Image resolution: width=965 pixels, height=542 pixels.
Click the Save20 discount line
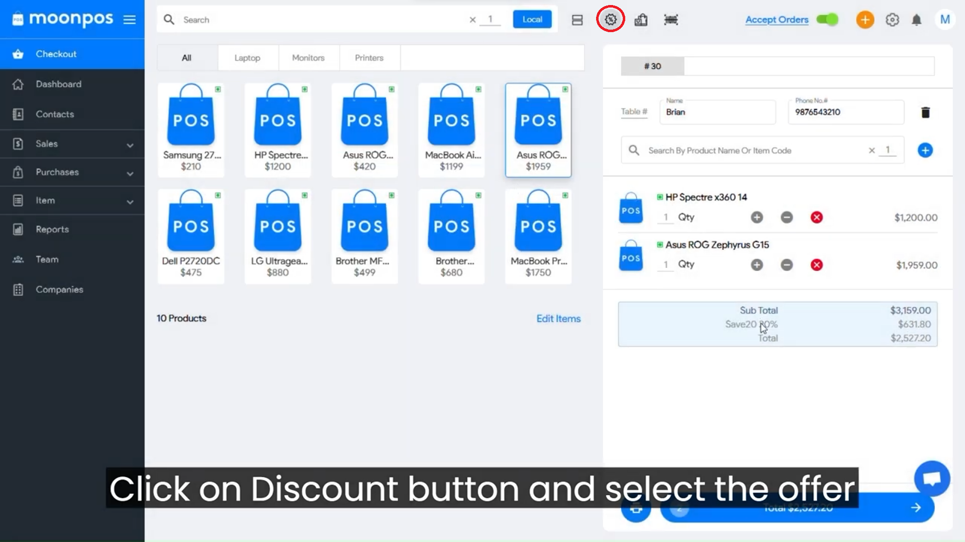point(751,324)
